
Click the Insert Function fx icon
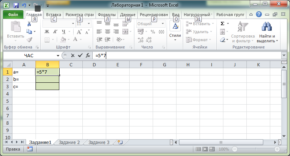point(88,55)
